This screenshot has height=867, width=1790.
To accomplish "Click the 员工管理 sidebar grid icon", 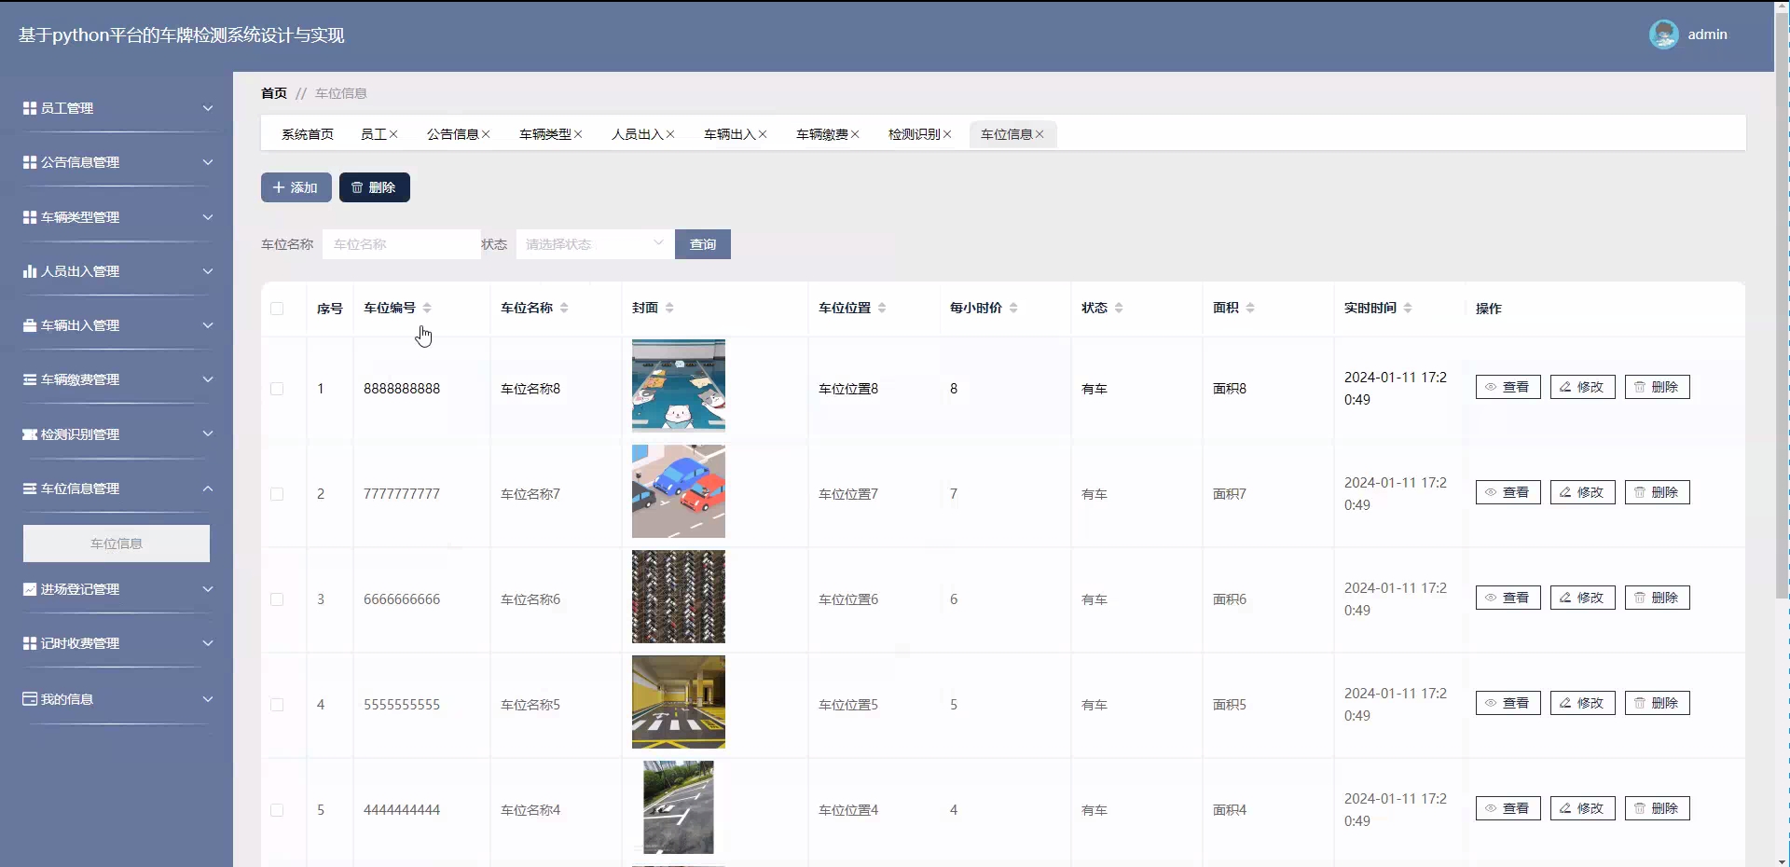I will 30,108.
